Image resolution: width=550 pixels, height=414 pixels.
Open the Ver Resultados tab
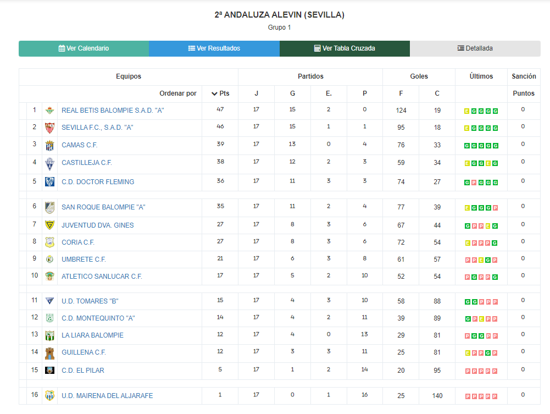click(214, 48)
